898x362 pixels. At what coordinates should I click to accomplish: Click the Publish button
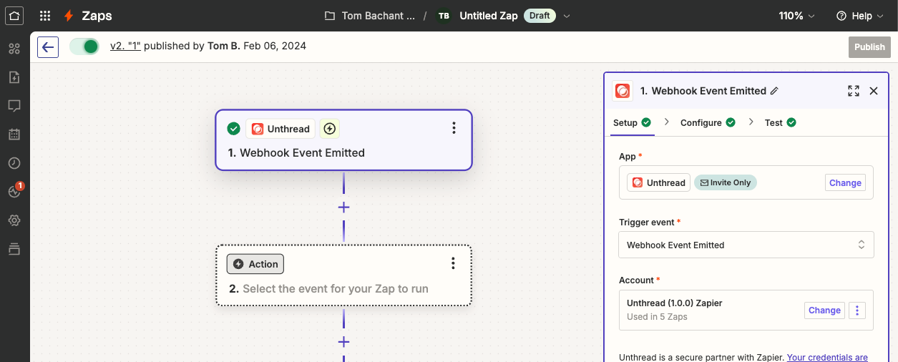click(x=869, y=47)
